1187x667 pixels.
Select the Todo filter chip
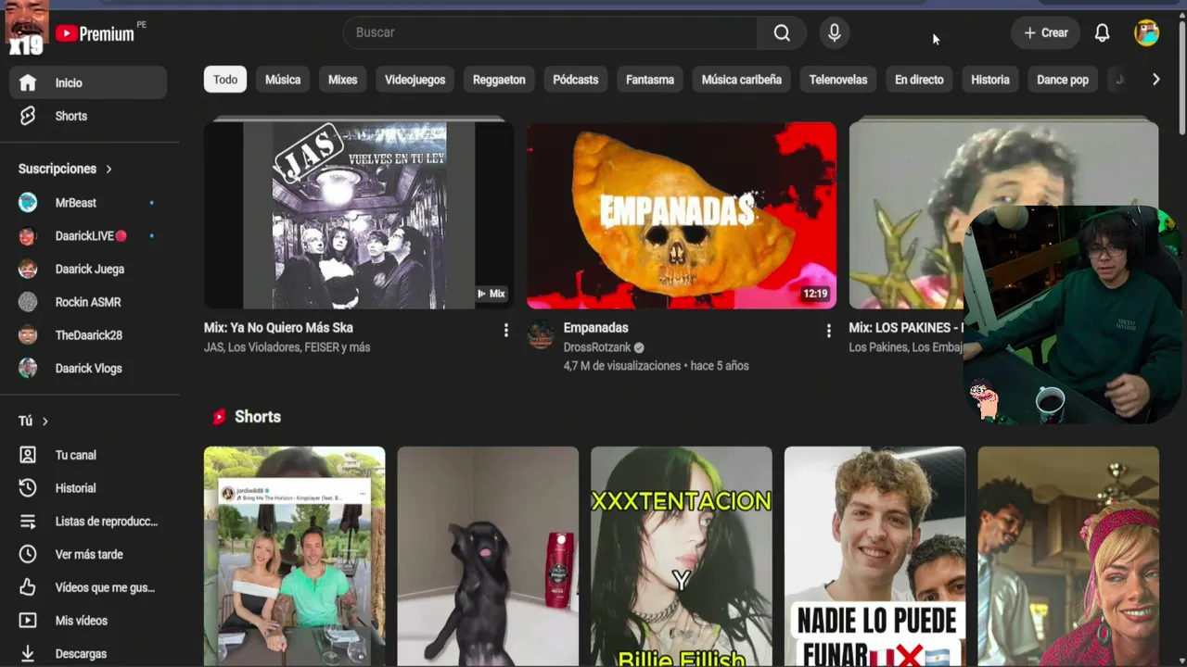click(x=225, y=80)
